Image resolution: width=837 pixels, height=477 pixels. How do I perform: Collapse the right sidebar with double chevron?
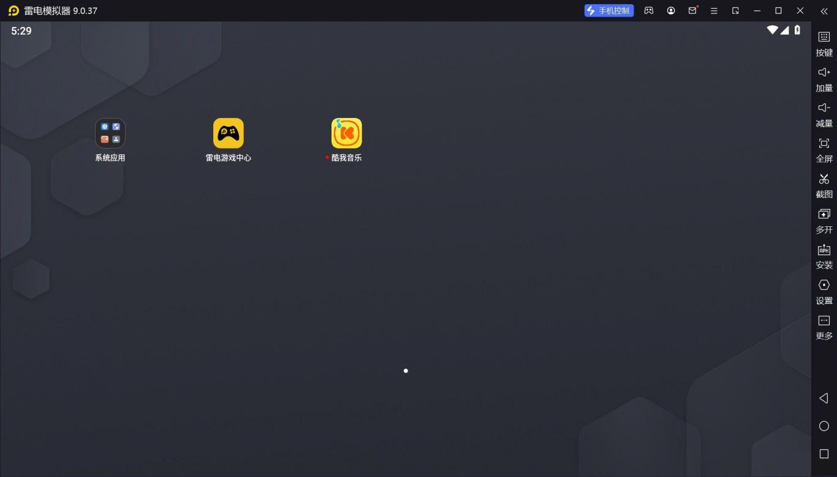824,10
